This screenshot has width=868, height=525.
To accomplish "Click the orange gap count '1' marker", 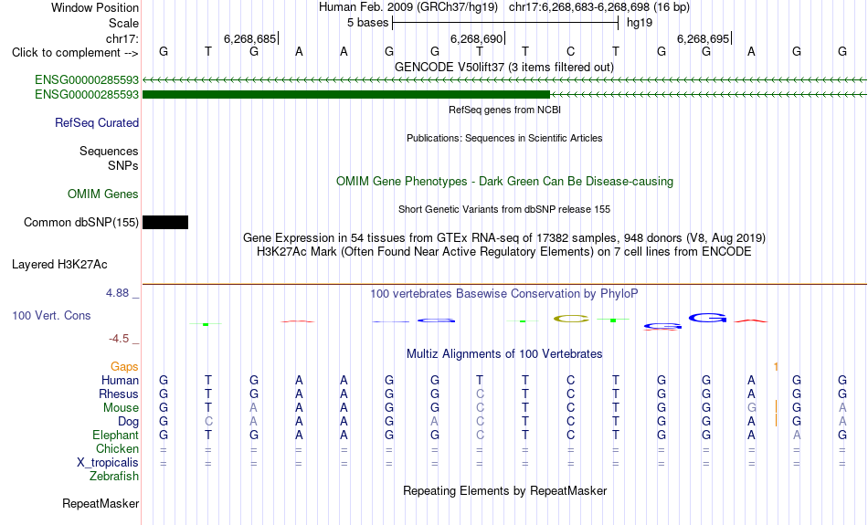I will point(776,367).
